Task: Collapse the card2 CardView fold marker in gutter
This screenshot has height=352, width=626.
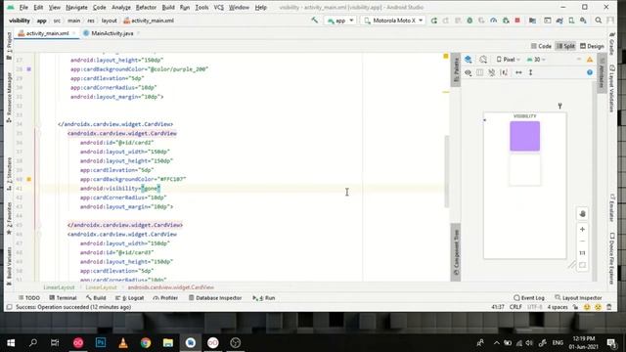Action: pyautogui.click(x=39, y=133)
